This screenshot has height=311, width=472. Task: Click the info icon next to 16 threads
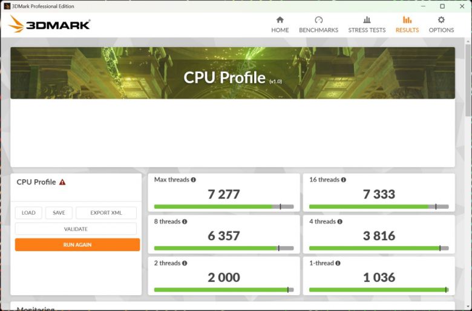point(344,180)
